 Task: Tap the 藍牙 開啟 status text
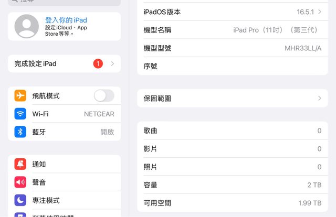click(107, 132)
